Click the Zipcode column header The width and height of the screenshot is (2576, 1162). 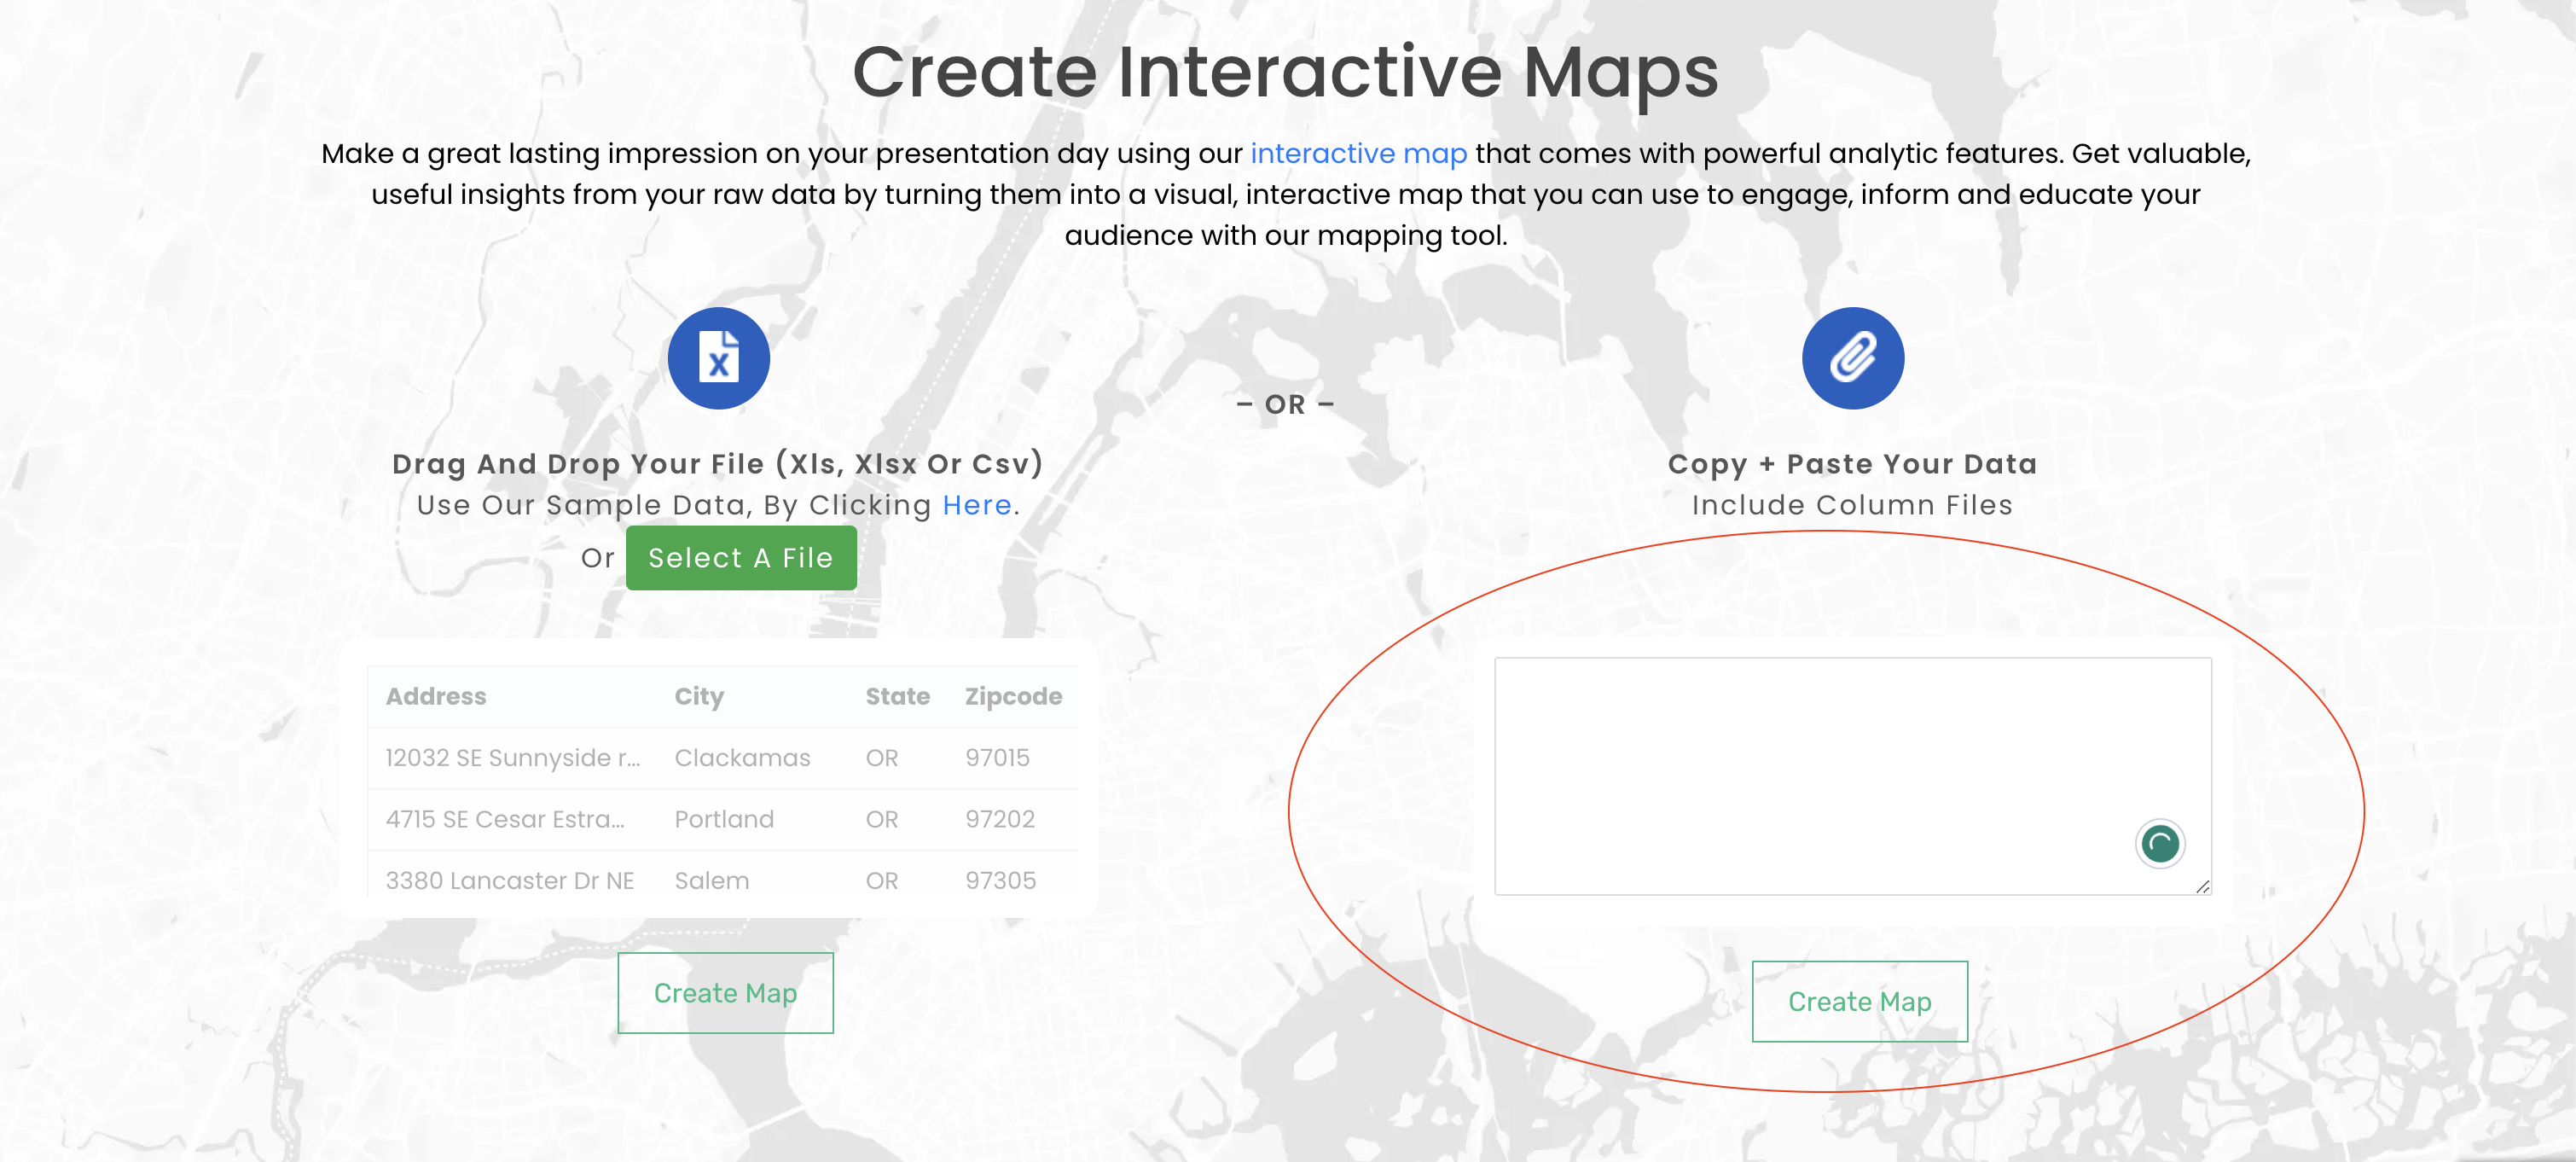[1012, 696]
